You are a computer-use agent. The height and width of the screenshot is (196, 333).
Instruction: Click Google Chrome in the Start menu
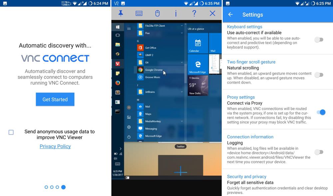[154, 70]
